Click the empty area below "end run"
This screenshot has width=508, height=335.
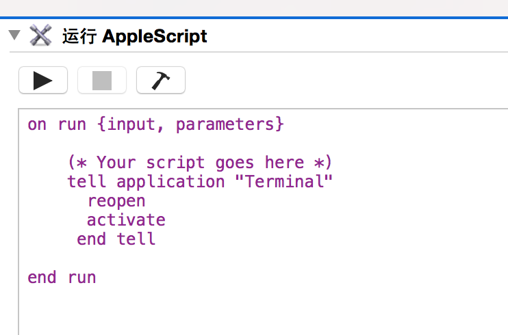[205, 308]
